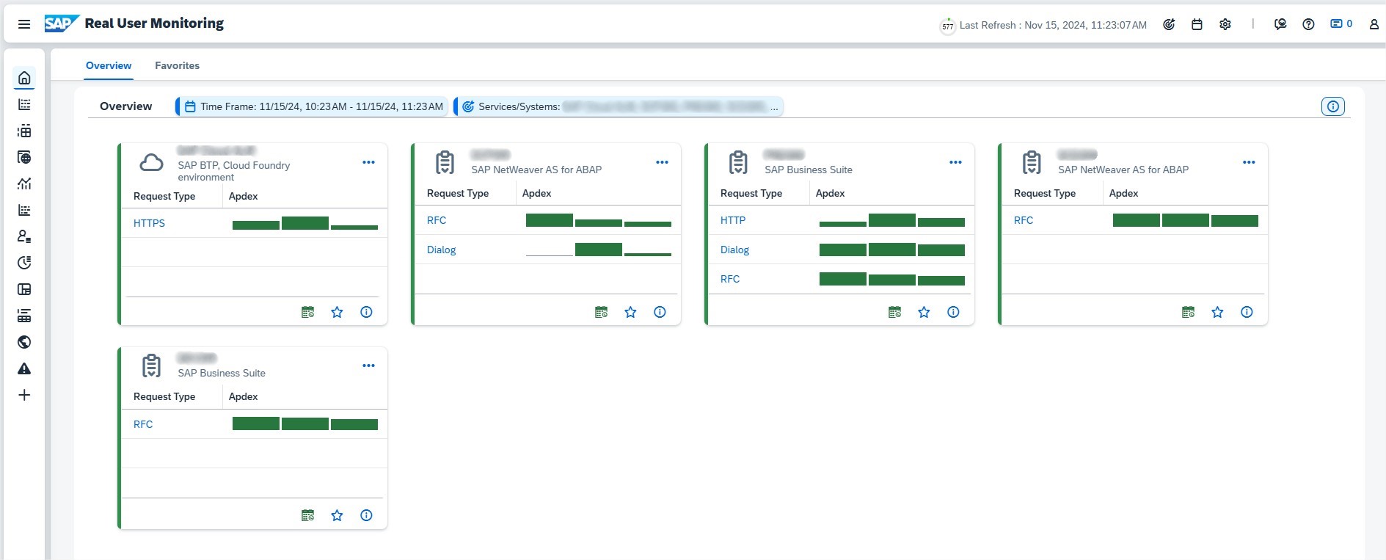Viewport: 1386px width, 560px height.
Task: Click the HTTP Apdex bar chart
Action: 891,220
